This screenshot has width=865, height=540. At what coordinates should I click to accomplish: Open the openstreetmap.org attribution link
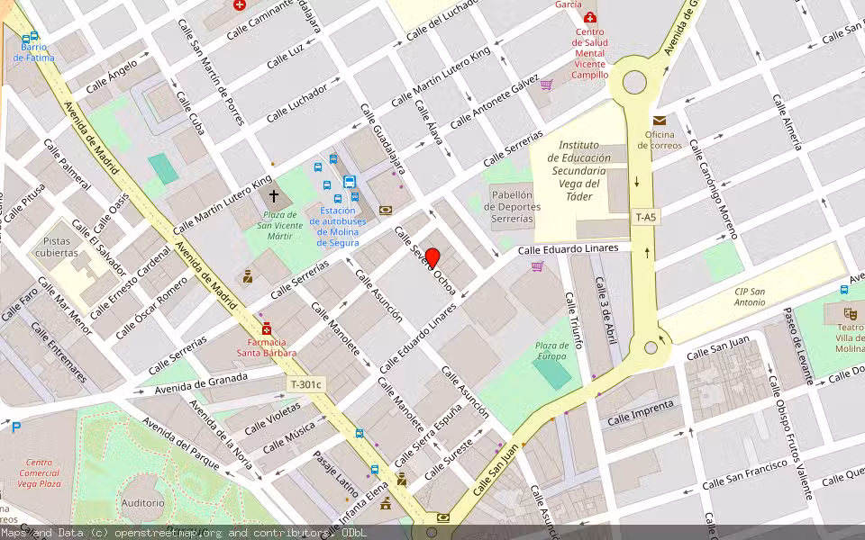(168, 533)
